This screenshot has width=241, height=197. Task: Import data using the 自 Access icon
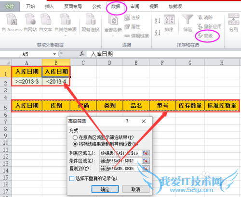click(x=12, y=23)
